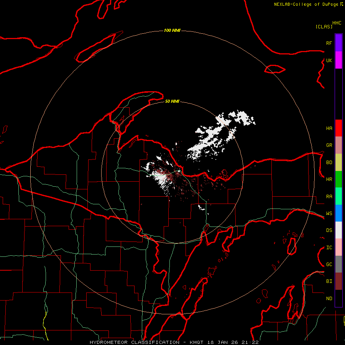Click the RA legend label

click(x=329, y=197)
